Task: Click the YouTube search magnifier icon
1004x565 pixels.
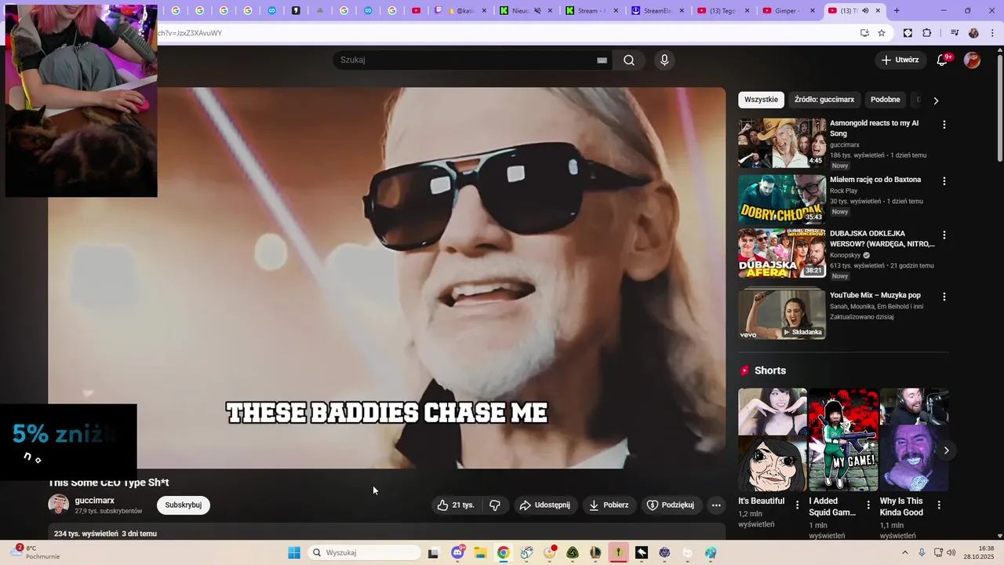Action: pos(629,60)
